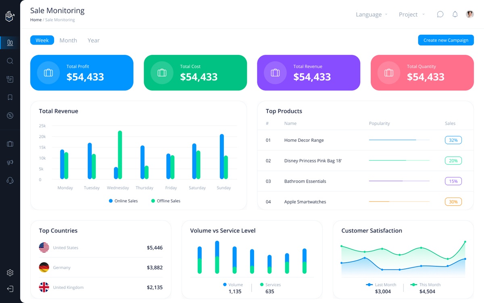Switch to the Month tab

click(68, 40)
